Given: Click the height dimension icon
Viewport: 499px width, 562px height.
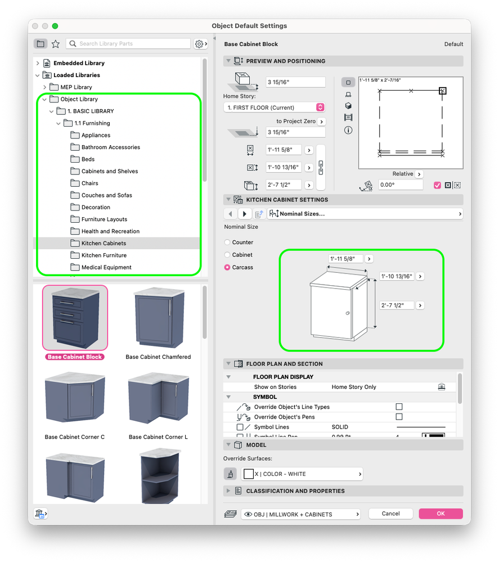Looking at the screenshot, I should (x=250, y=185).
